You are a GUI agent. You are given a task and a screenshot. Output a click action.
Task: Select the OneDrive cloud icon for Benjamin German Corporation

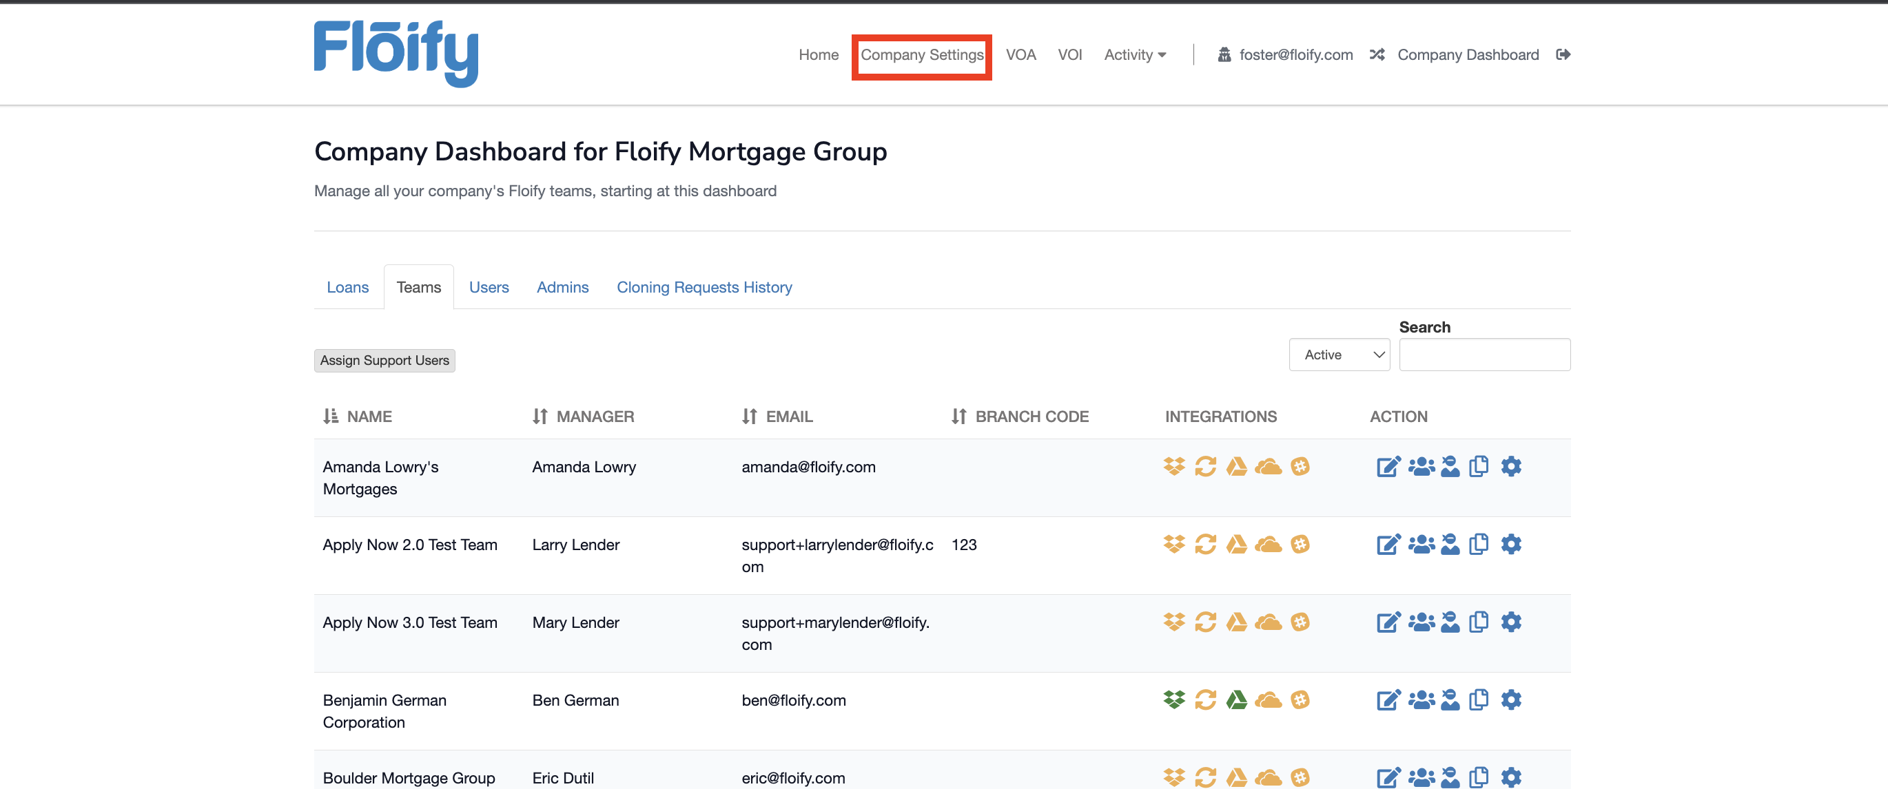point(1269,699)
